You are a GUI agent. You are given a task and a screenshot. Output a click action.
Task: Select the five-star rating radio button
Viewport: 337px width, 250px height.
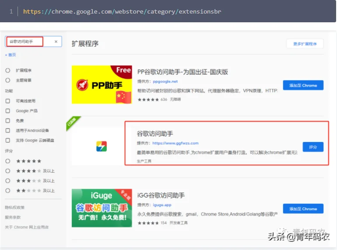[x=8, y=161]
